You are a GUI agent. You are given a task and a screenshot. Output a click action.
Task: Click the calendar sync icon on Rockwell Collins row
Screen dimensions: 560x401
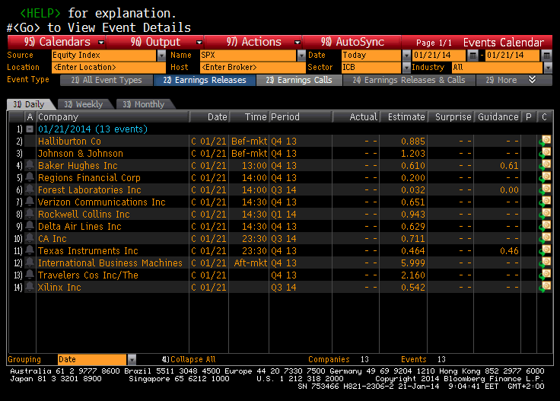click(x=545, y=214)
